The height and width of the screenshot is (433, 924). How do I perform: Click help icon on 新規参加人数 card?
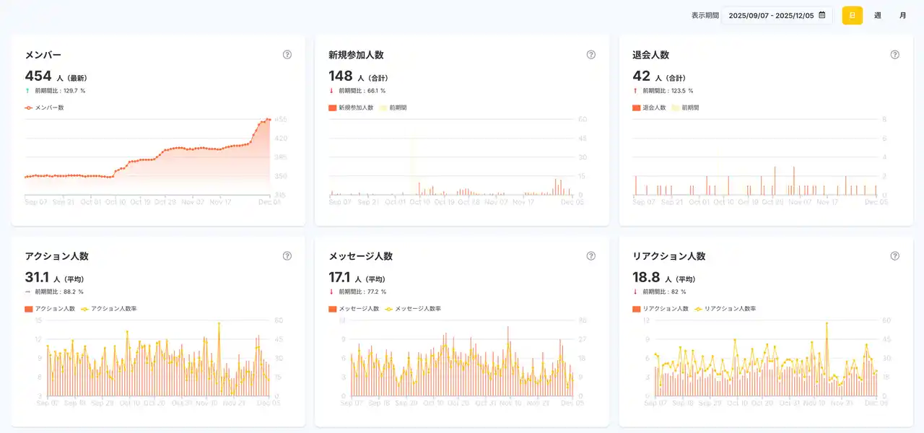[591, 55]
